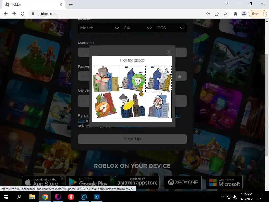Click the scrollbar down arrow
Viewport: 269px width, 202px height.
267,189
